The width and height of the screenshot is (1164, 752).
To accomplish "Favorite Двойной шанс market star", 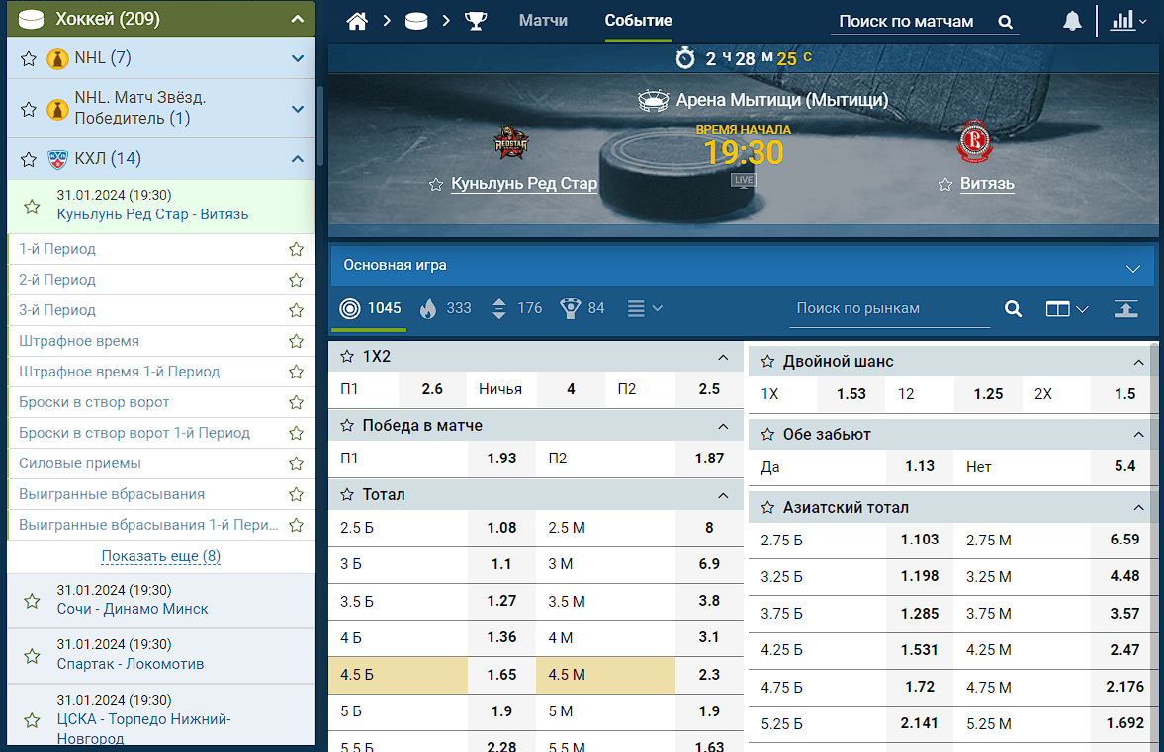I will [x=767, y=361].
